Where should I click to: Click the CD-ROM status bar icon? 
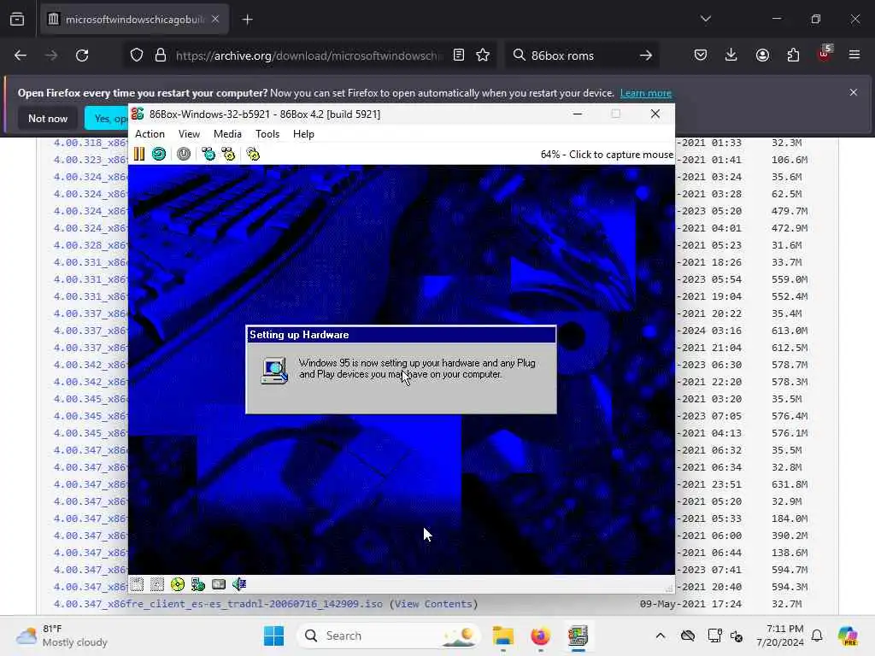[x=178, y=584]
